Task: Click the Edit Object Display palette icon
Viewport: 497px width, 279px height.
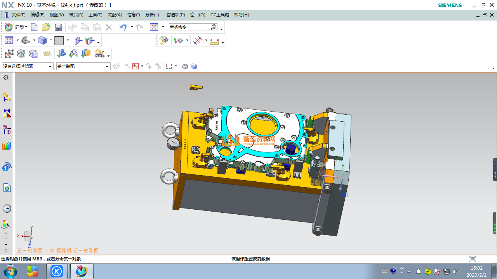Action: [x=164, y=40]
